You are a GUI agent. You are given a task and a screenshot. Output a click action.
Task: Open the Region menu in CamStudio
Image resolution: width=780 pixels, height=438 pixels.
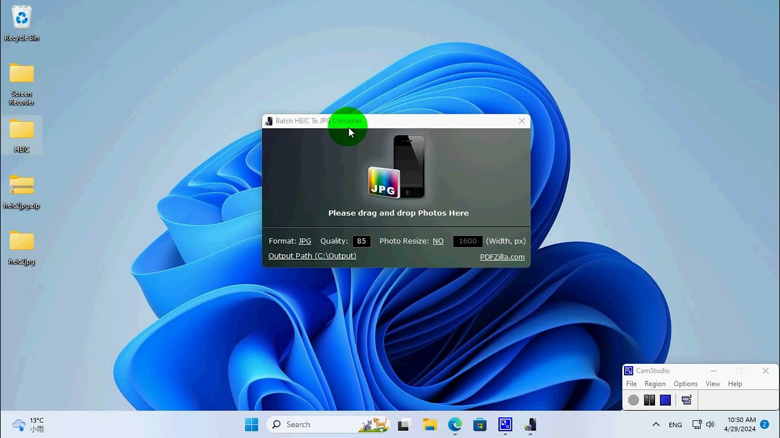point(655,384)
